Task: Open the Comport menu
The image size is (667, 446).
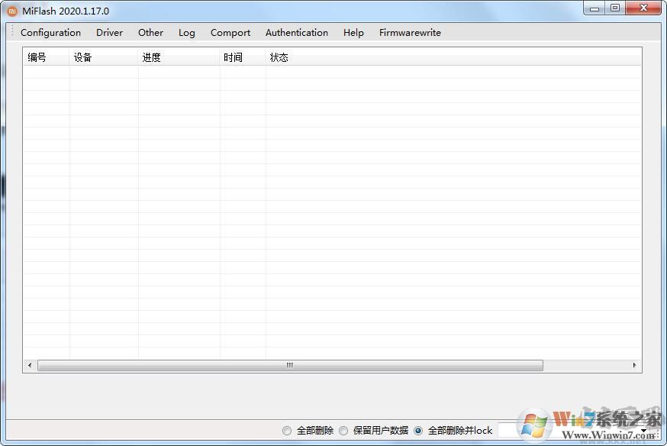Action: pos(230,32)
